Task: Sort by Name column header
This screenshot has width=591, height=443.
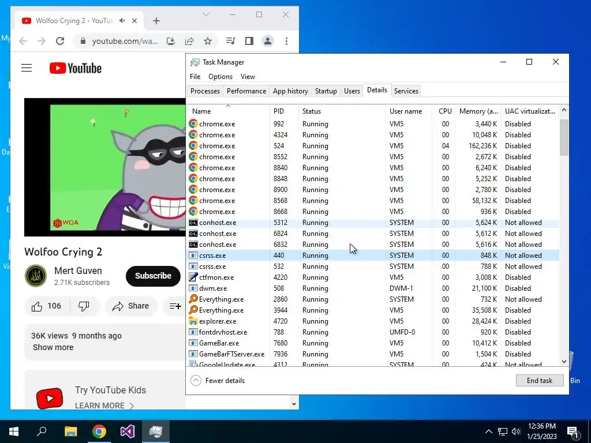Action: pos(229,111)
